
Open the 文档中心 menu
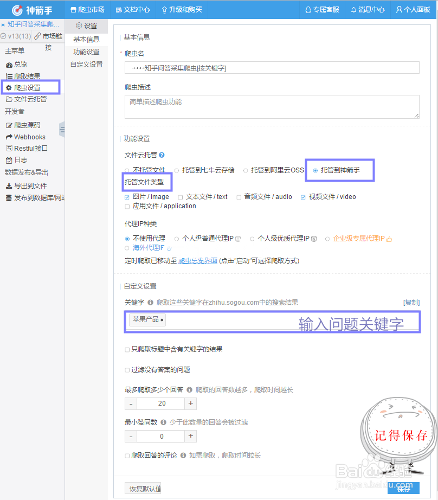point(134,9)
